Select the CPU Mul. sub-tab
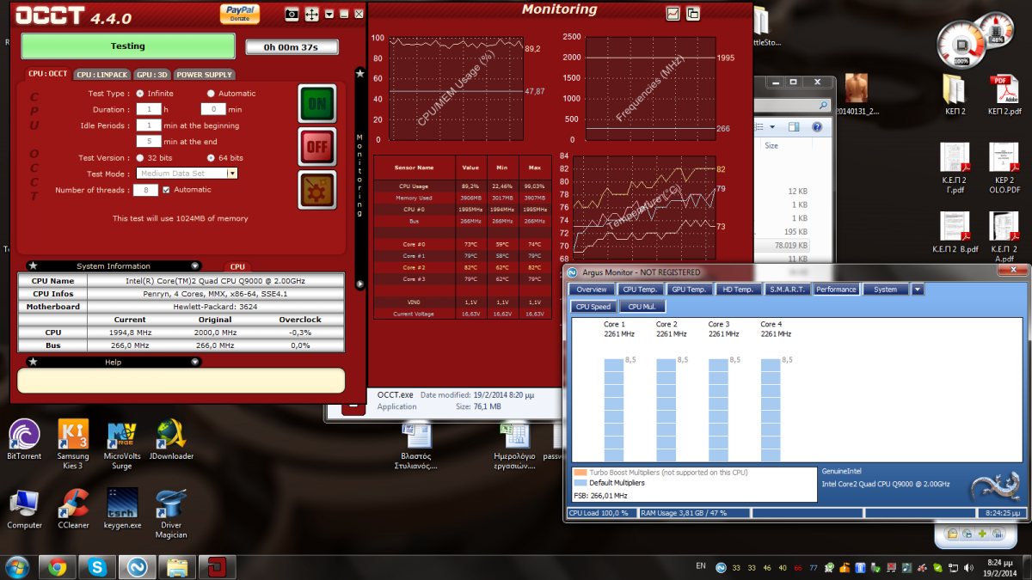The height and width of the screenshot is (580, 1032). point(642,307)
